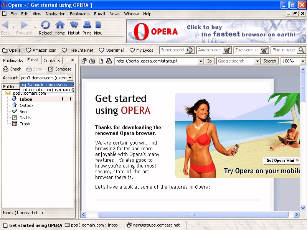Image resolution: width=307 pixels, height=230 pixels.
Task: Switch to the Contacts hotlist tab
Action: click(52, 61)
